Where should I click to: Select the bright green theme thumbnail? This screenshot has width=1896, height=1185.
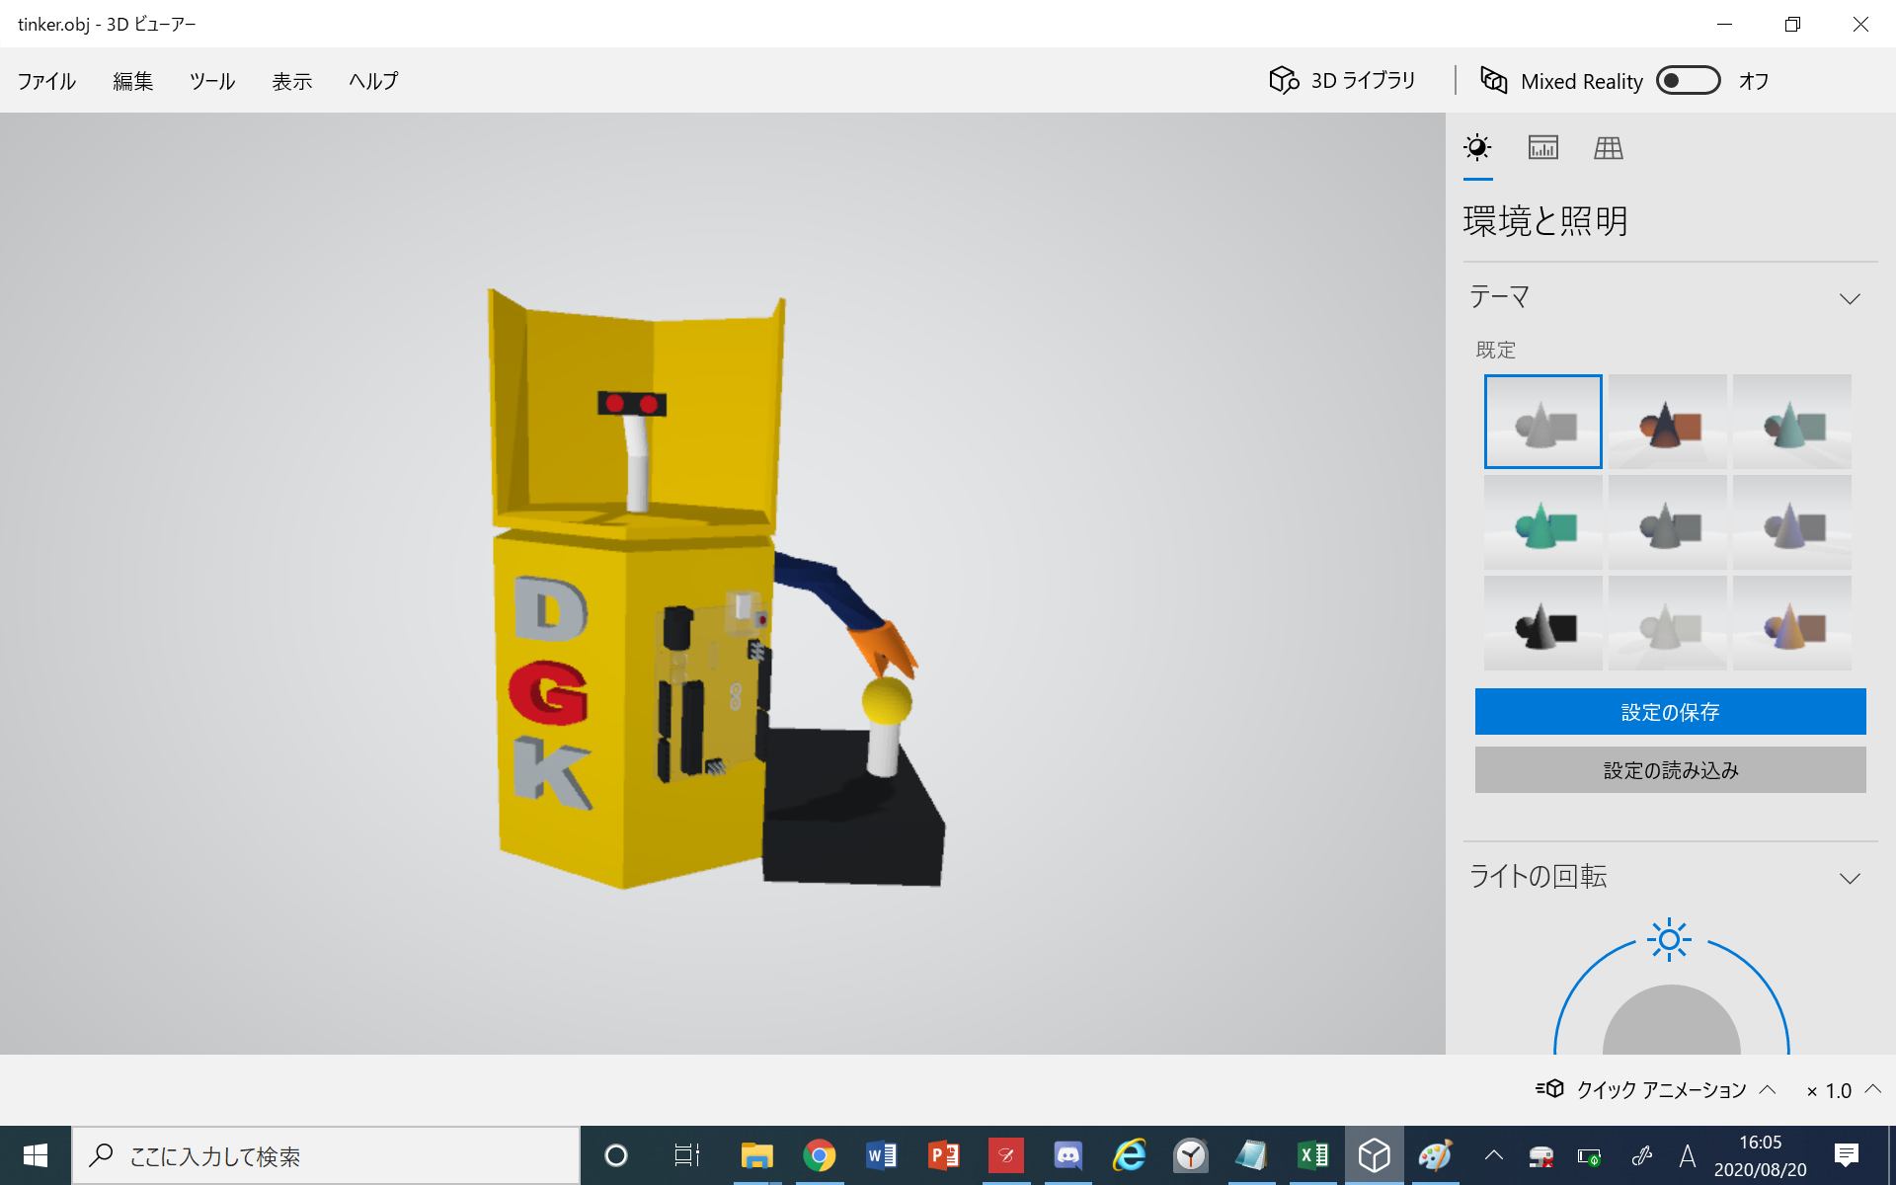(1543, 522)
